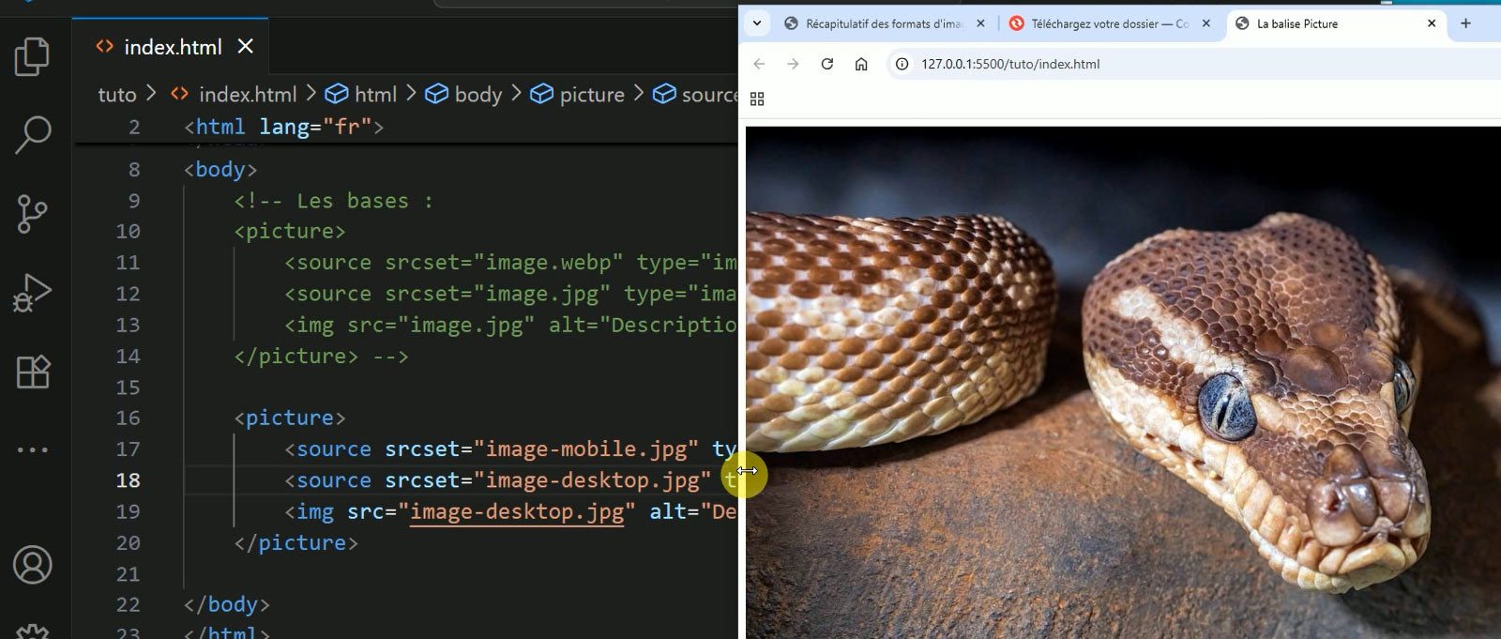The height and width of the screenshot is (639, 1501).
Task: Click the <body> tag on line 8
Action: 220,170
